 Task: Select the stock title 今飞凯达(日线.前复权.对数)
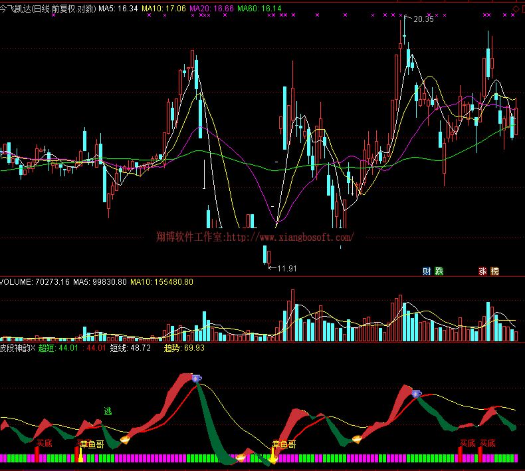(x=48, y=9)
